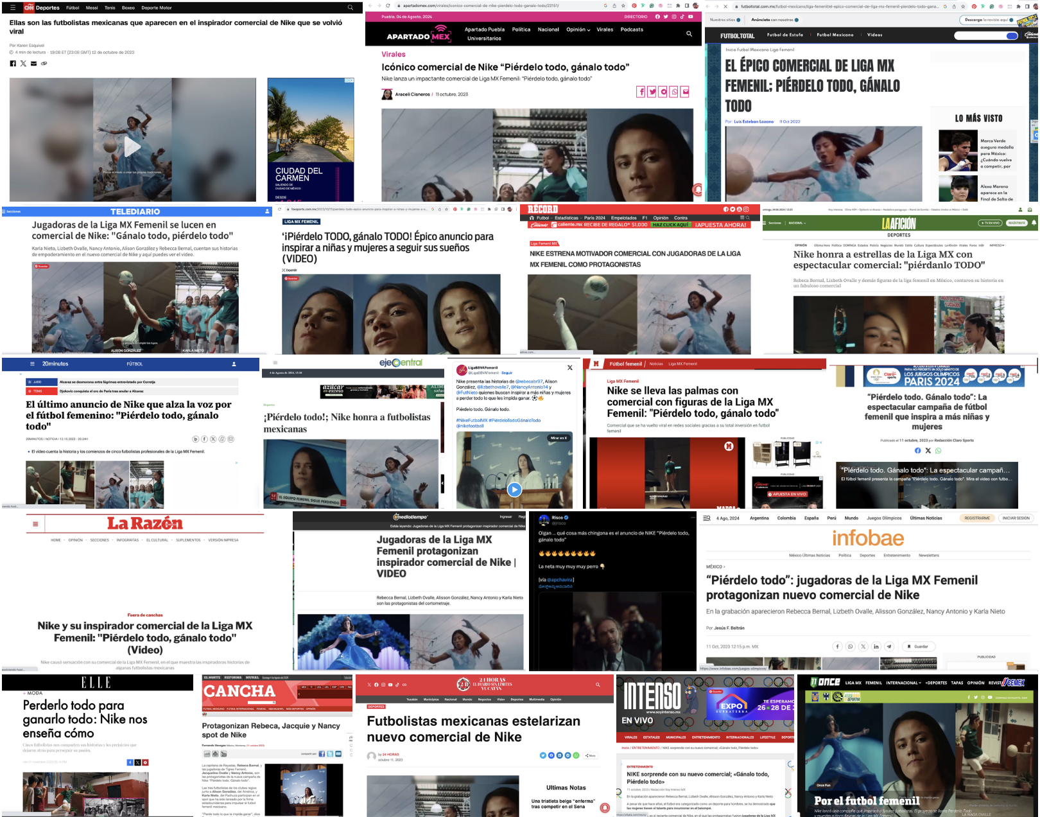This screenshot has width=1040, height=817.
Task: Expand the Opinión dropdown on ApartadoMex
Action: pos(578,30)
